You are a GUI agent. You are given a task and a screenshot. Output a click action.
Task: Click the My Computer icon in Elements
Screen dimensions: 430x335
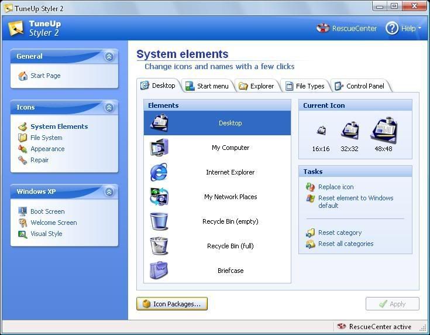click(159, 148)
